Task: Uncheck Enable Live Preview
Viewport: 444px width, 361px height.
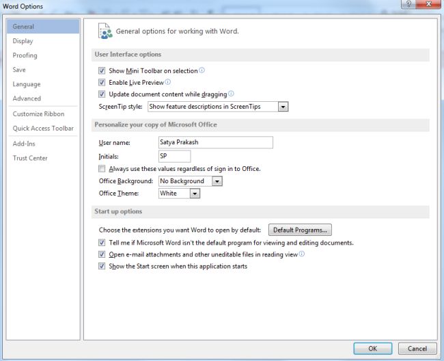Action: (102, 83)
